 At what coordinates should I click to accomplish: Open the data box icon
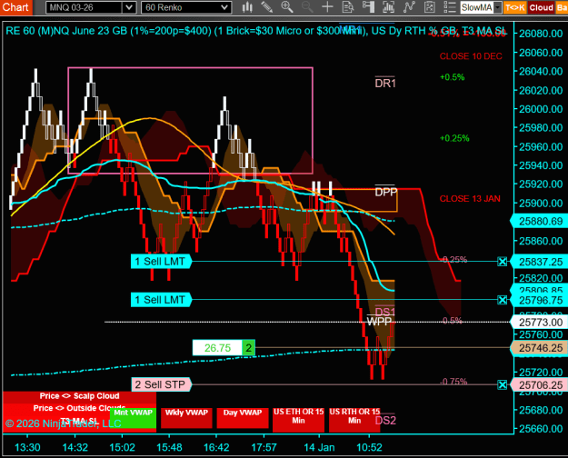point(348,7)
